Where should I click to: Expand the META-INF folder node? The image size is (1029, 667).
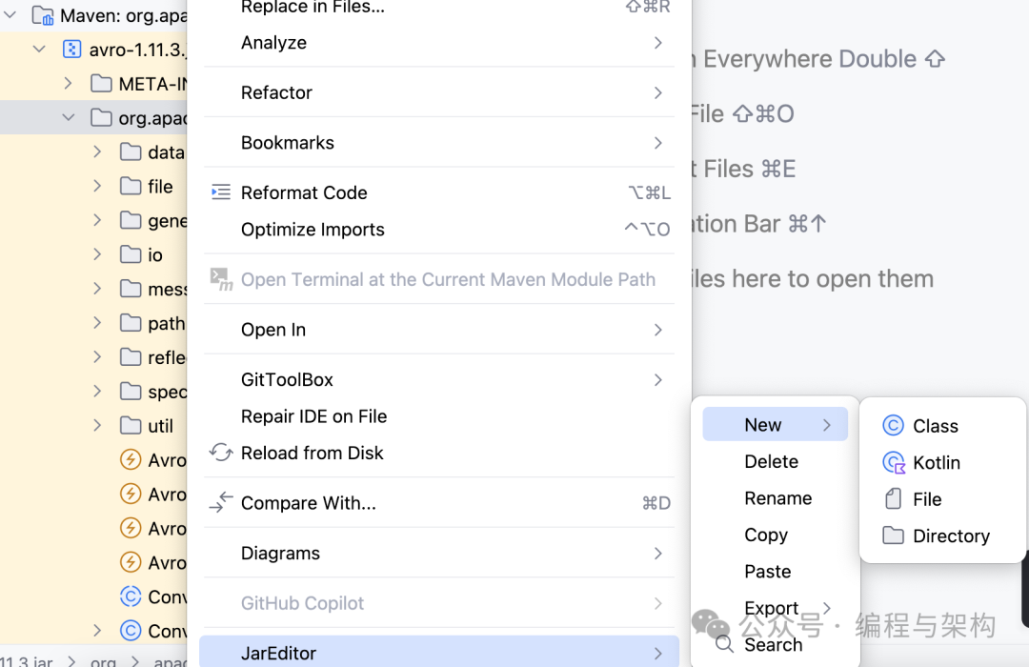[x=68, y=84]
